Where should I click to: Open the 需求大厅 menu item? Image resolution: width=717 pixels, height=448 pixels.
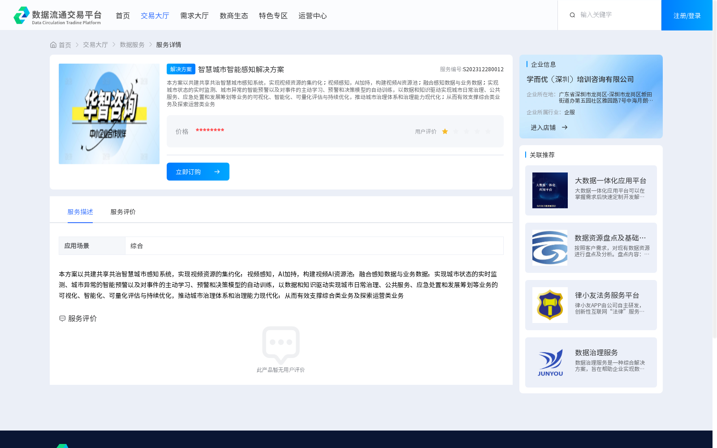tap(194, 16)
